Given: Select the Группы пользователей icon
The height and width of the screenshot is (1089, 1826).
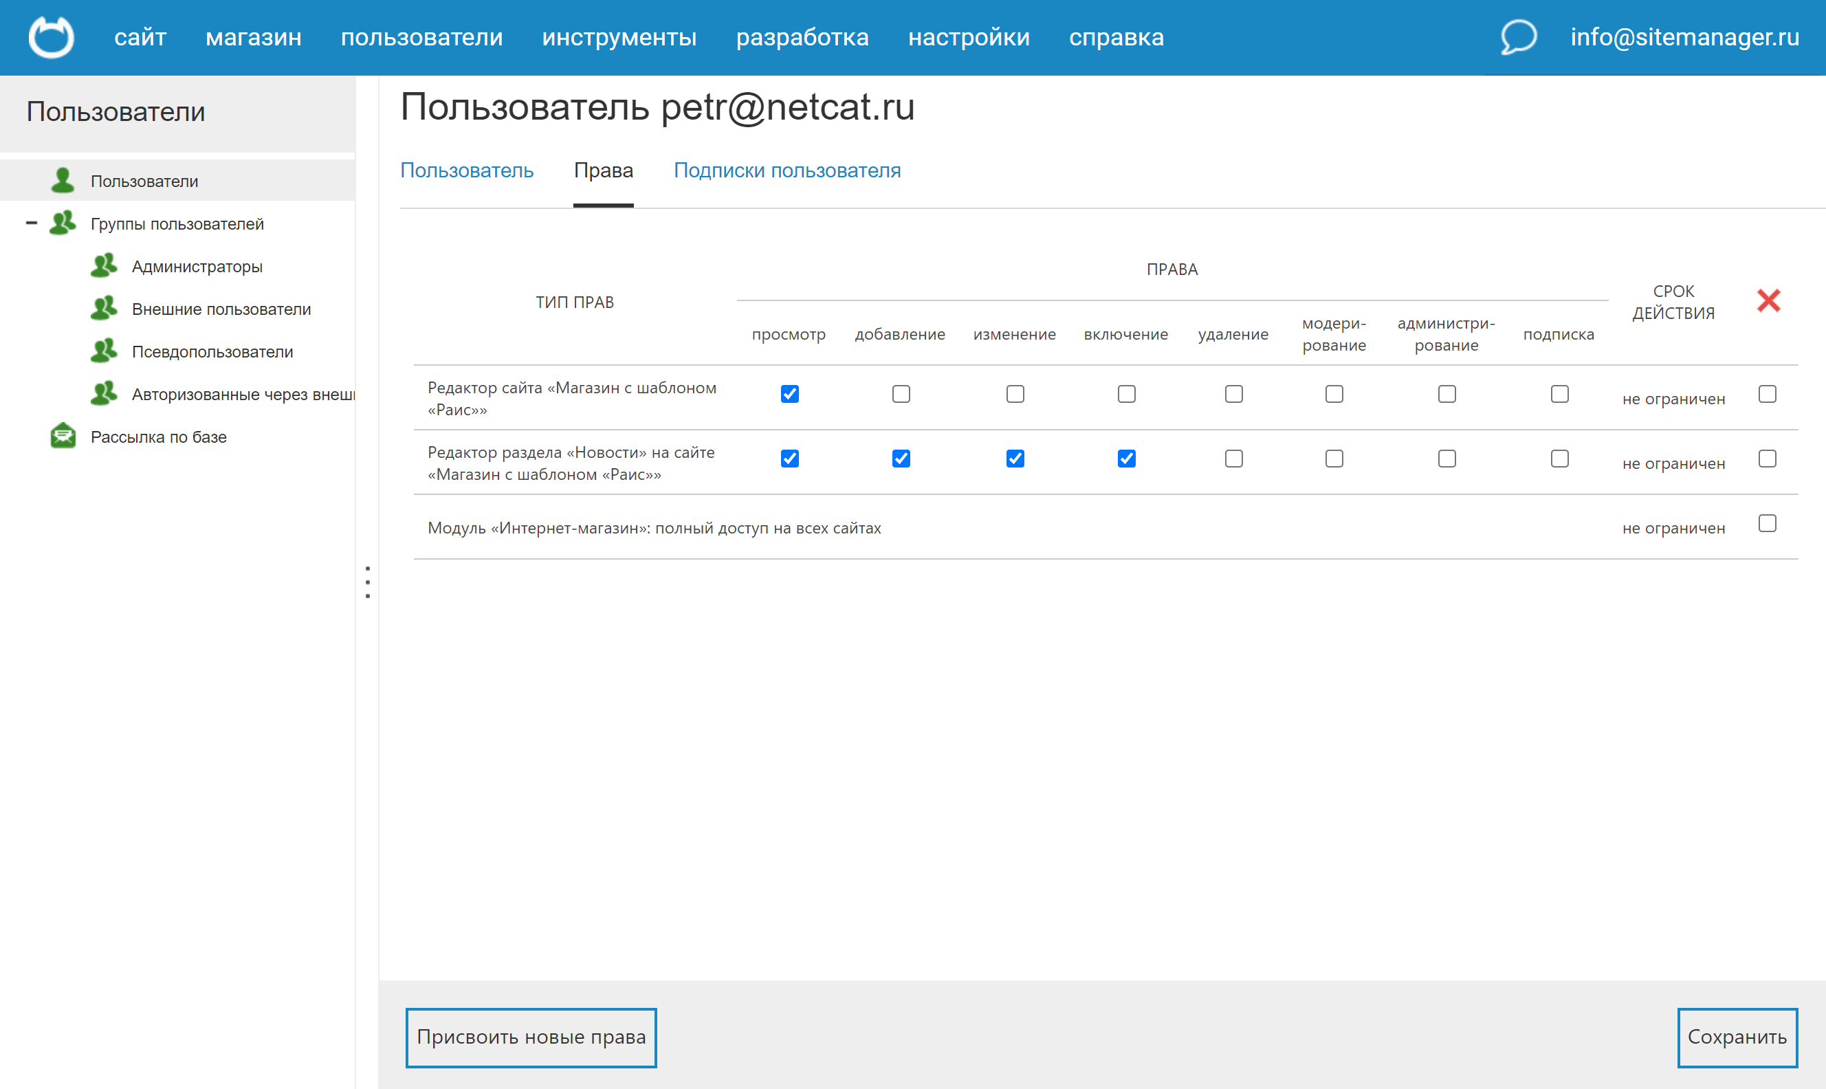Looking at the screenshot, I should point(63,223).
